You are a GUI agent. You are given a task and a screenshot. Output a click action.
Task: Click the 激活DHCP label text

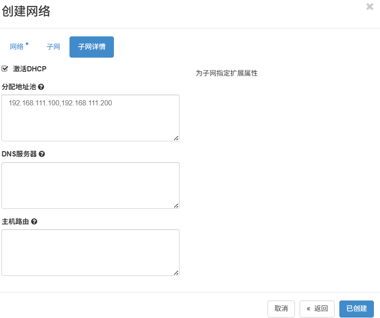[30, 69]
